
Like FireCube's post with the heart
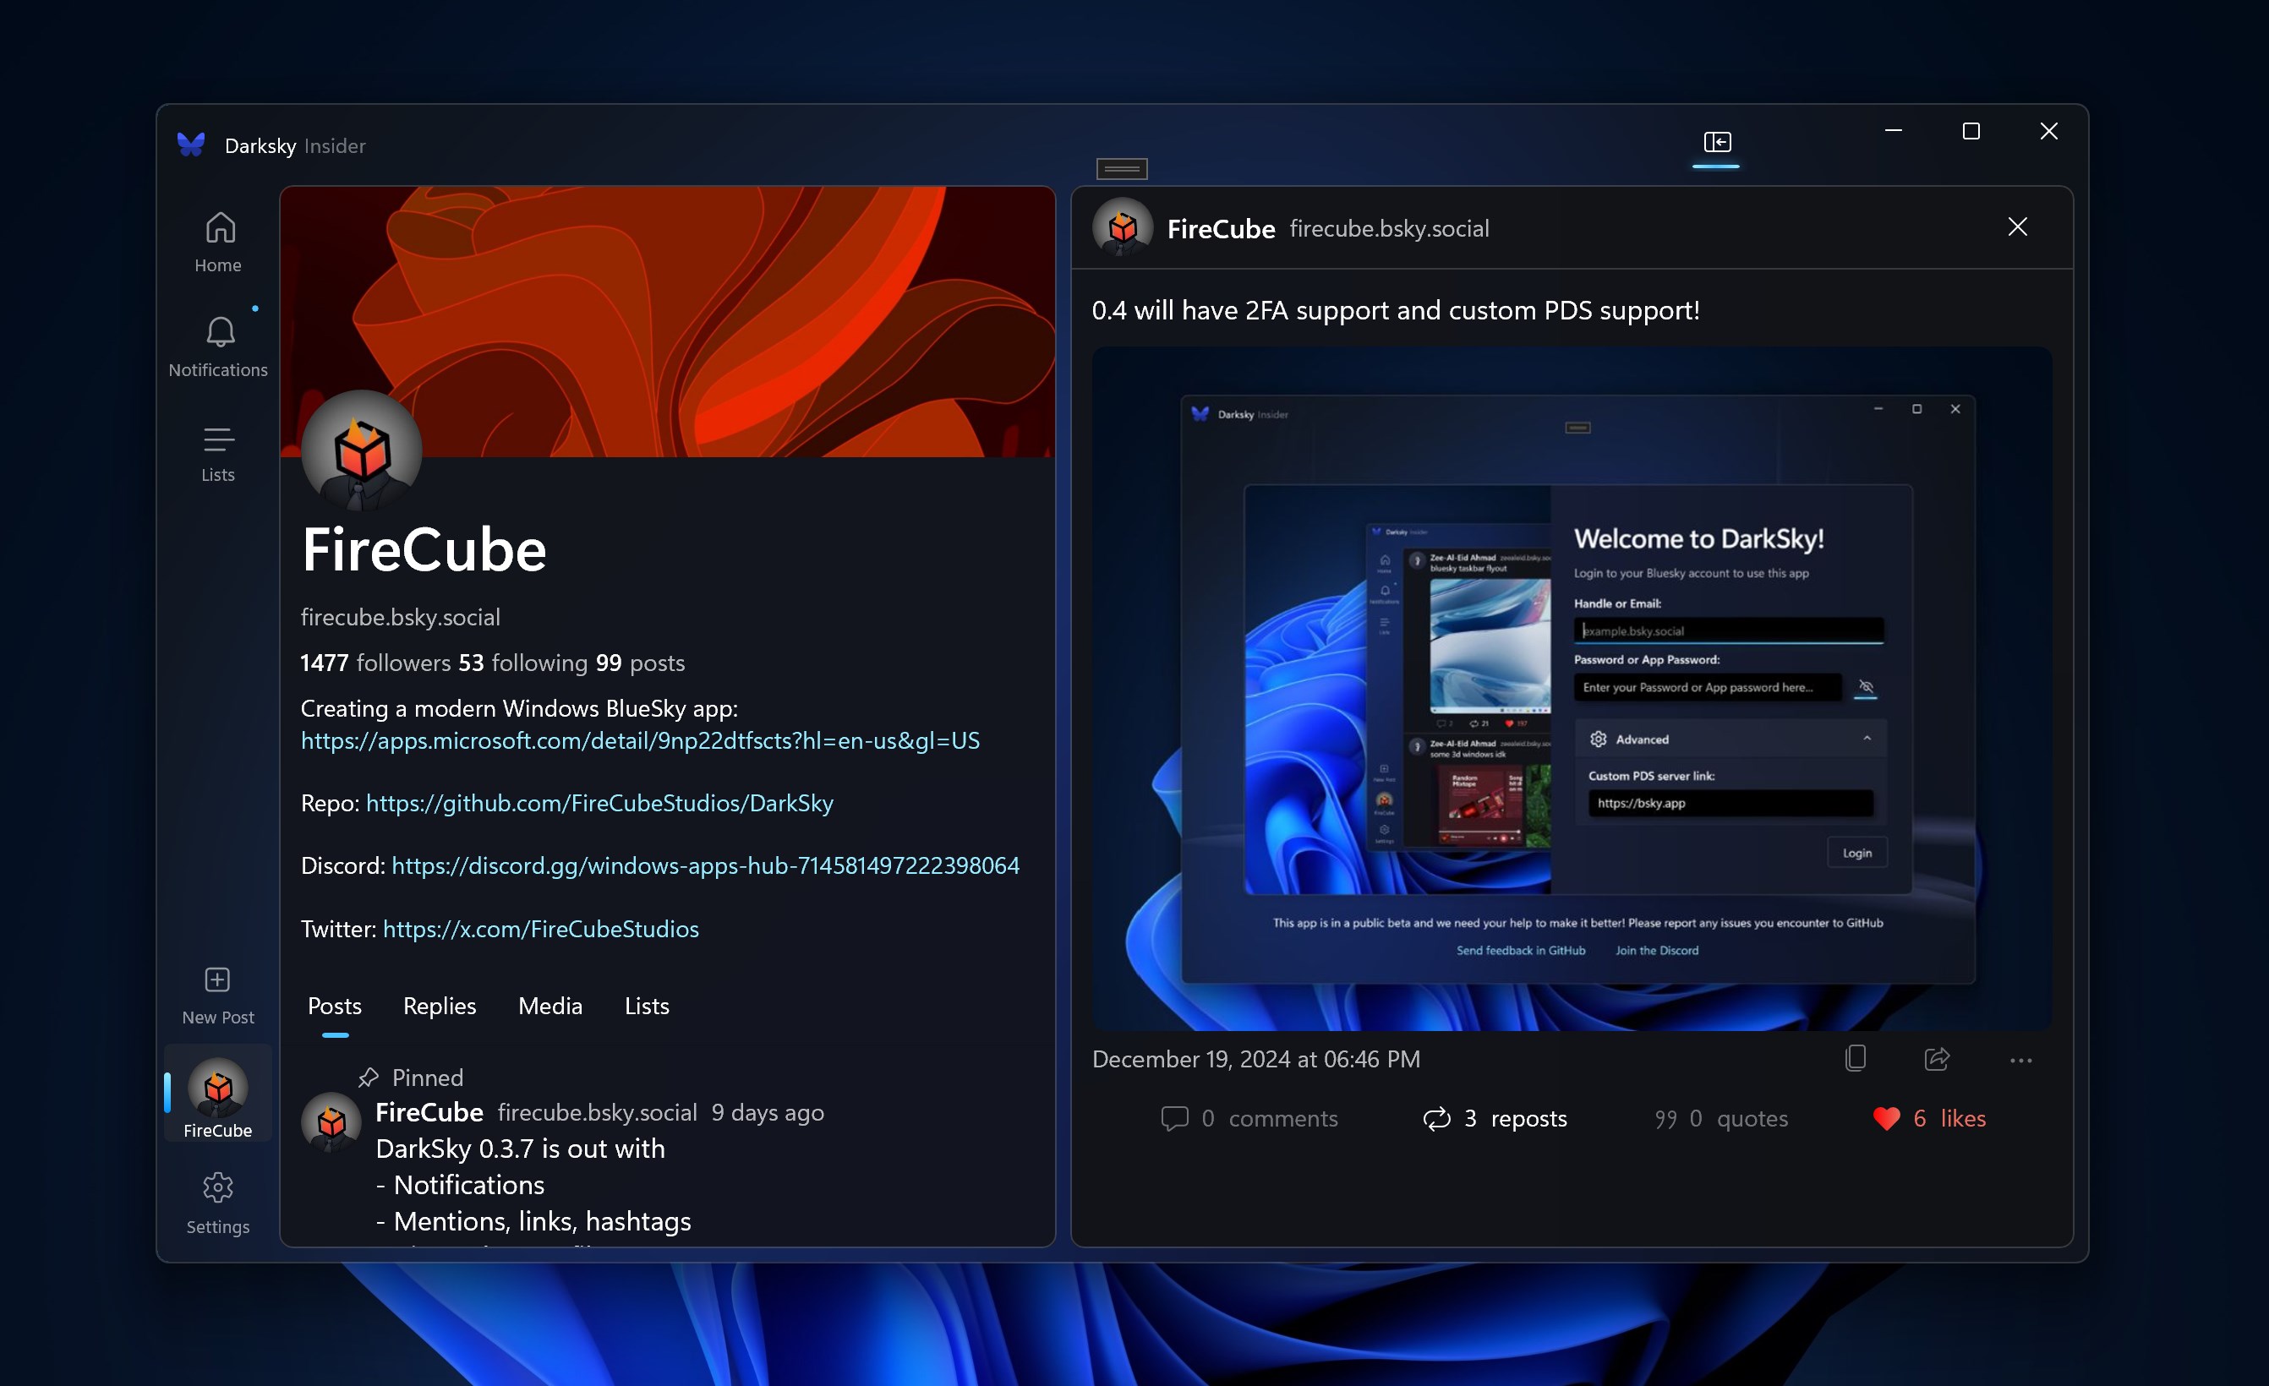pos(1886,1118)
